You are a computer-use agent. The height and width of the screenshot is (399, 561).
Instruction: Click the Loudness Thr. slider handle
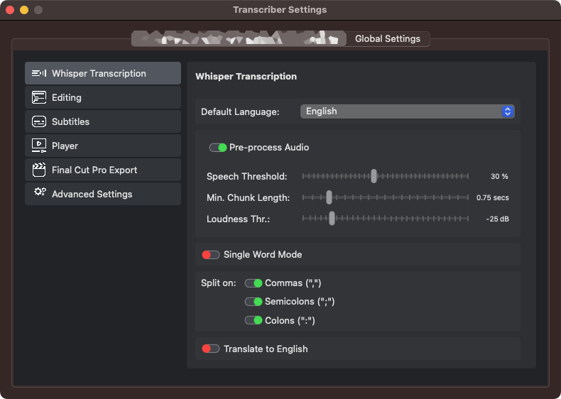coord(332,218)
